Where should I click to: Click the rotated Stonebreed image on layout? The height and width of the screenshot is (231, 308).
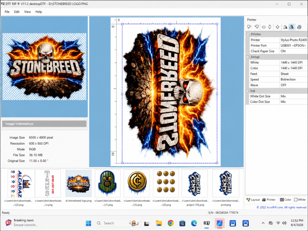coord(170,94)
